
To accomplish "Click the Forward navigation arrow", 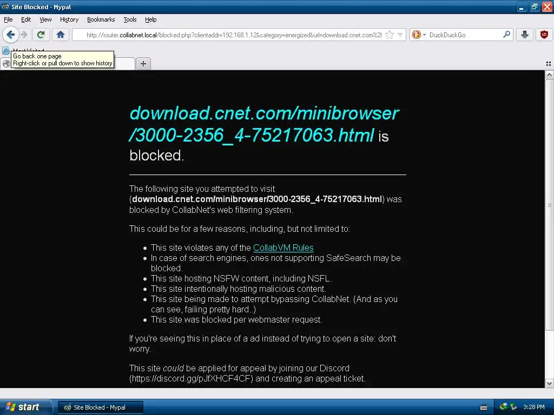I will pos(24,35).
